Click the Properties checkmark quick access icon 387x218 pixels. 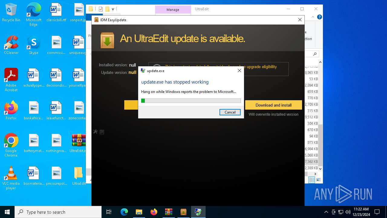click(101, 9)
